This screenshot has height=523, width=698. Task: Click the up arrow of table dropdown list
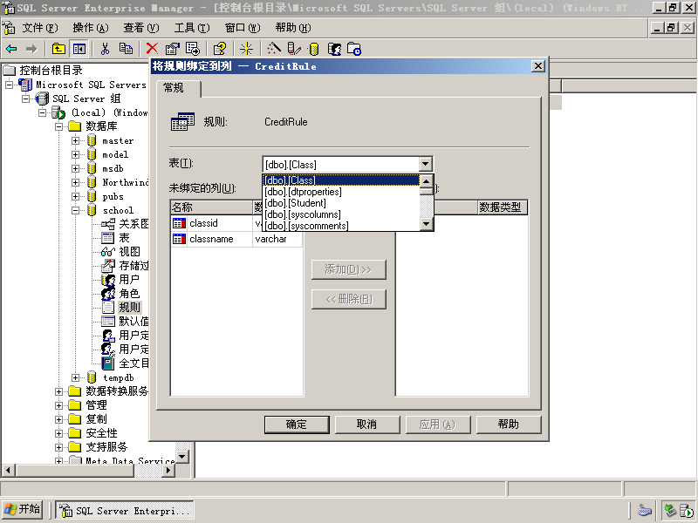click(427, 181)
